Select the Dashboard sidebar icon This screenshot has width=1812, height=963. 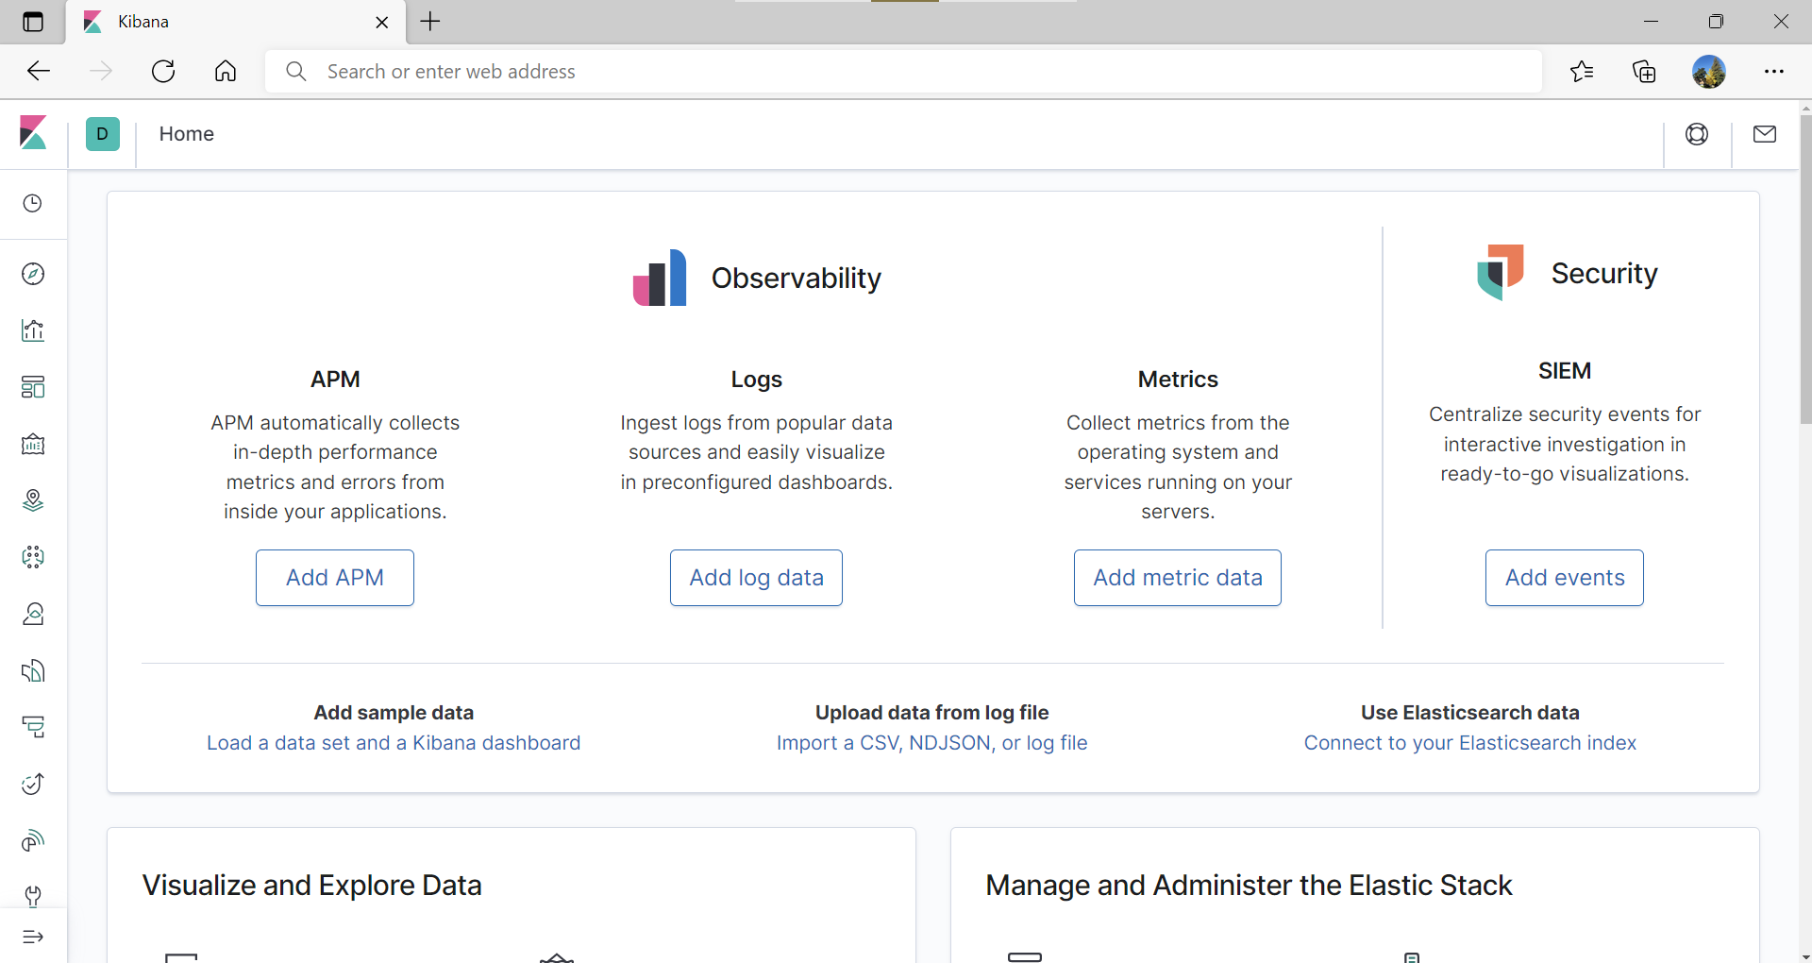(33, 387)
